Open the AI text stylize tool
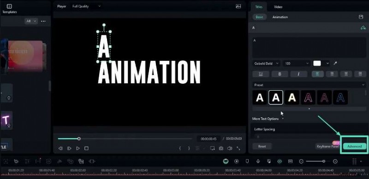 tap(363, 28)
